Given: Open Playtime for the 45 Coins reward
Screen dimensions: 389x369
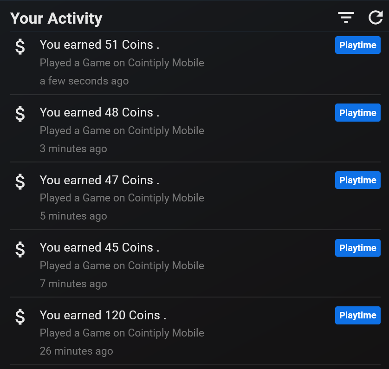Looking at the screenshot, I should pyautogui.click(x=357, y=248).
